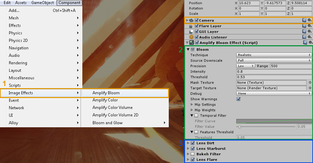
Task: Enable the Bokeh Filter checkbox
Action: pos(193,154)
